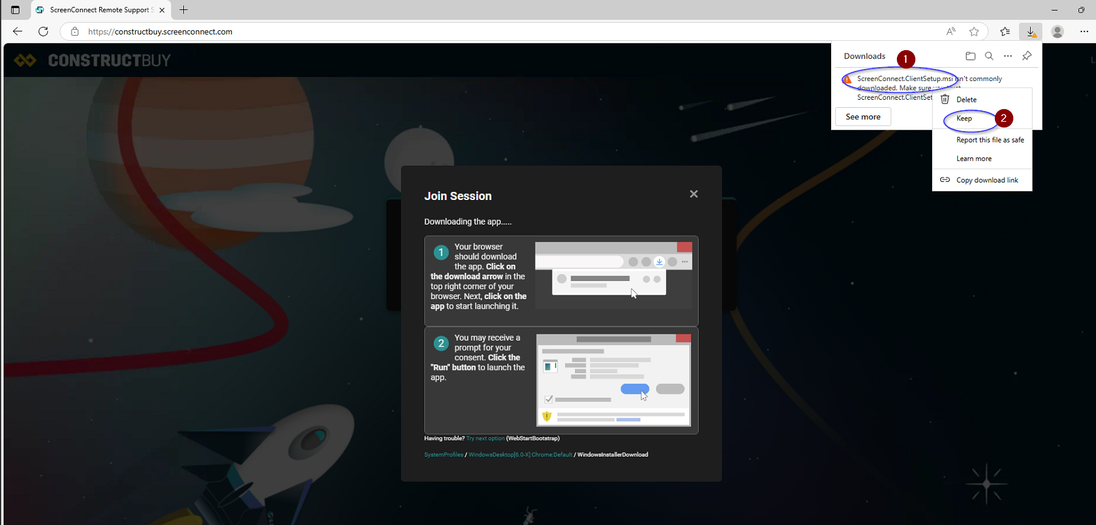The image size is (1096, 525).
Task: Open browser Settings and more menu
Action: point(1084,31)
